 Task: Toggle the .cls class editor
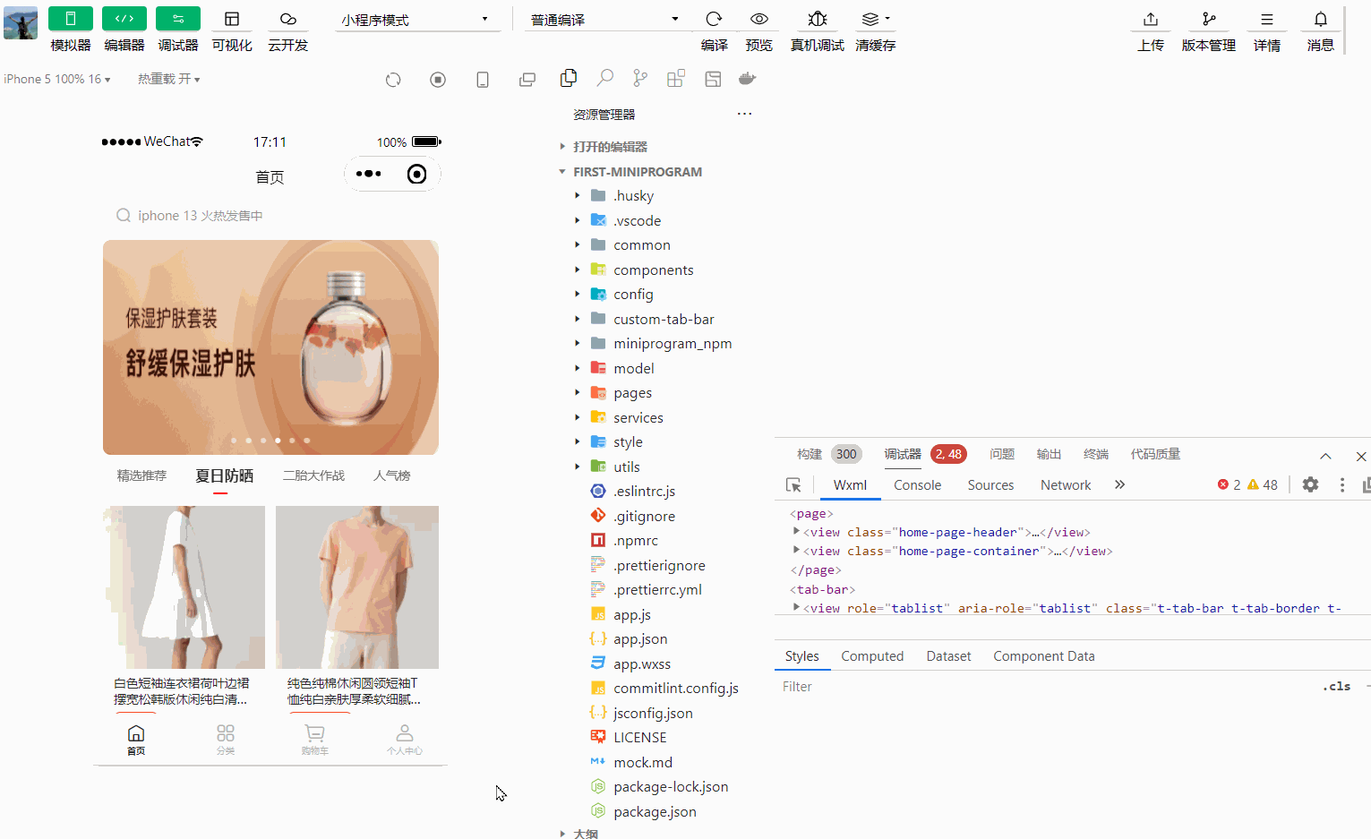(1336, 687)
